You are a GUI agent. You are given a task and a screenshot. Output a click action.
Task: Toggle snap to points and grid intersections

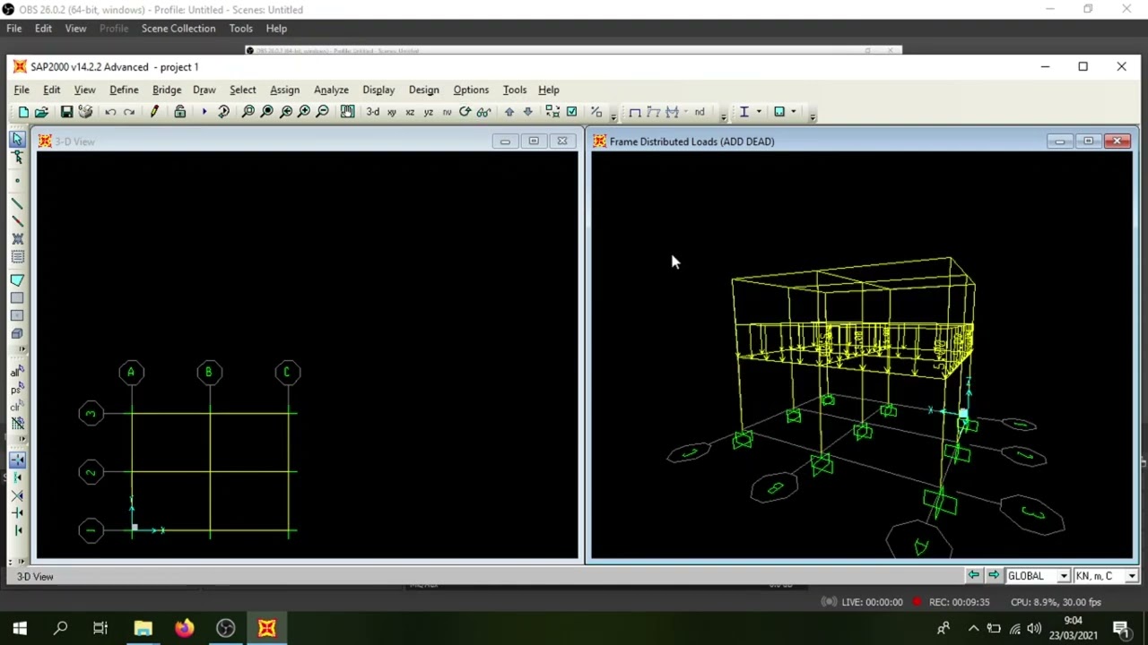(17, 460)
